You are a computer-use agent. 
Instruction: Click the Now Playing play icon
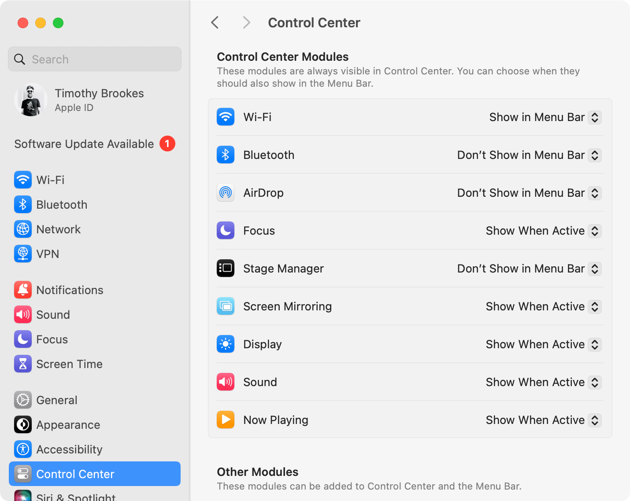pyautogui.click(x=226, y=420)
